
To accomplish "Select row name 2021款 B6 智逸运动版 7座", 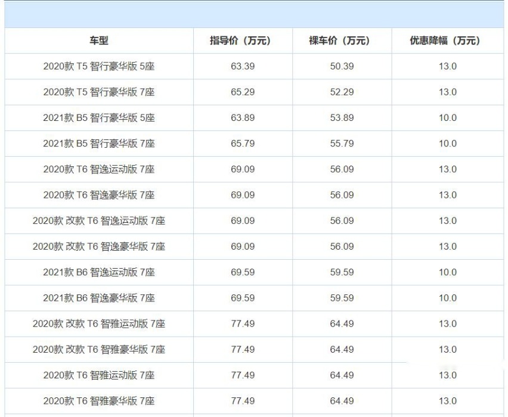I will [99, 272].
